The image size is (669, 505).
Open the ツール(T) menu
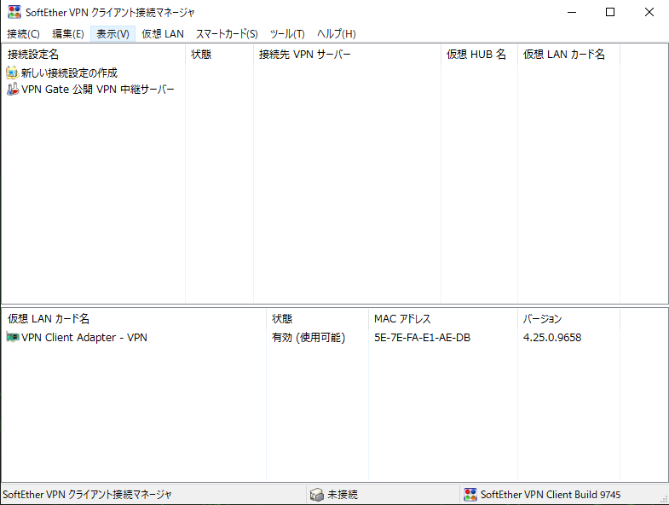(x=287, y=34)
